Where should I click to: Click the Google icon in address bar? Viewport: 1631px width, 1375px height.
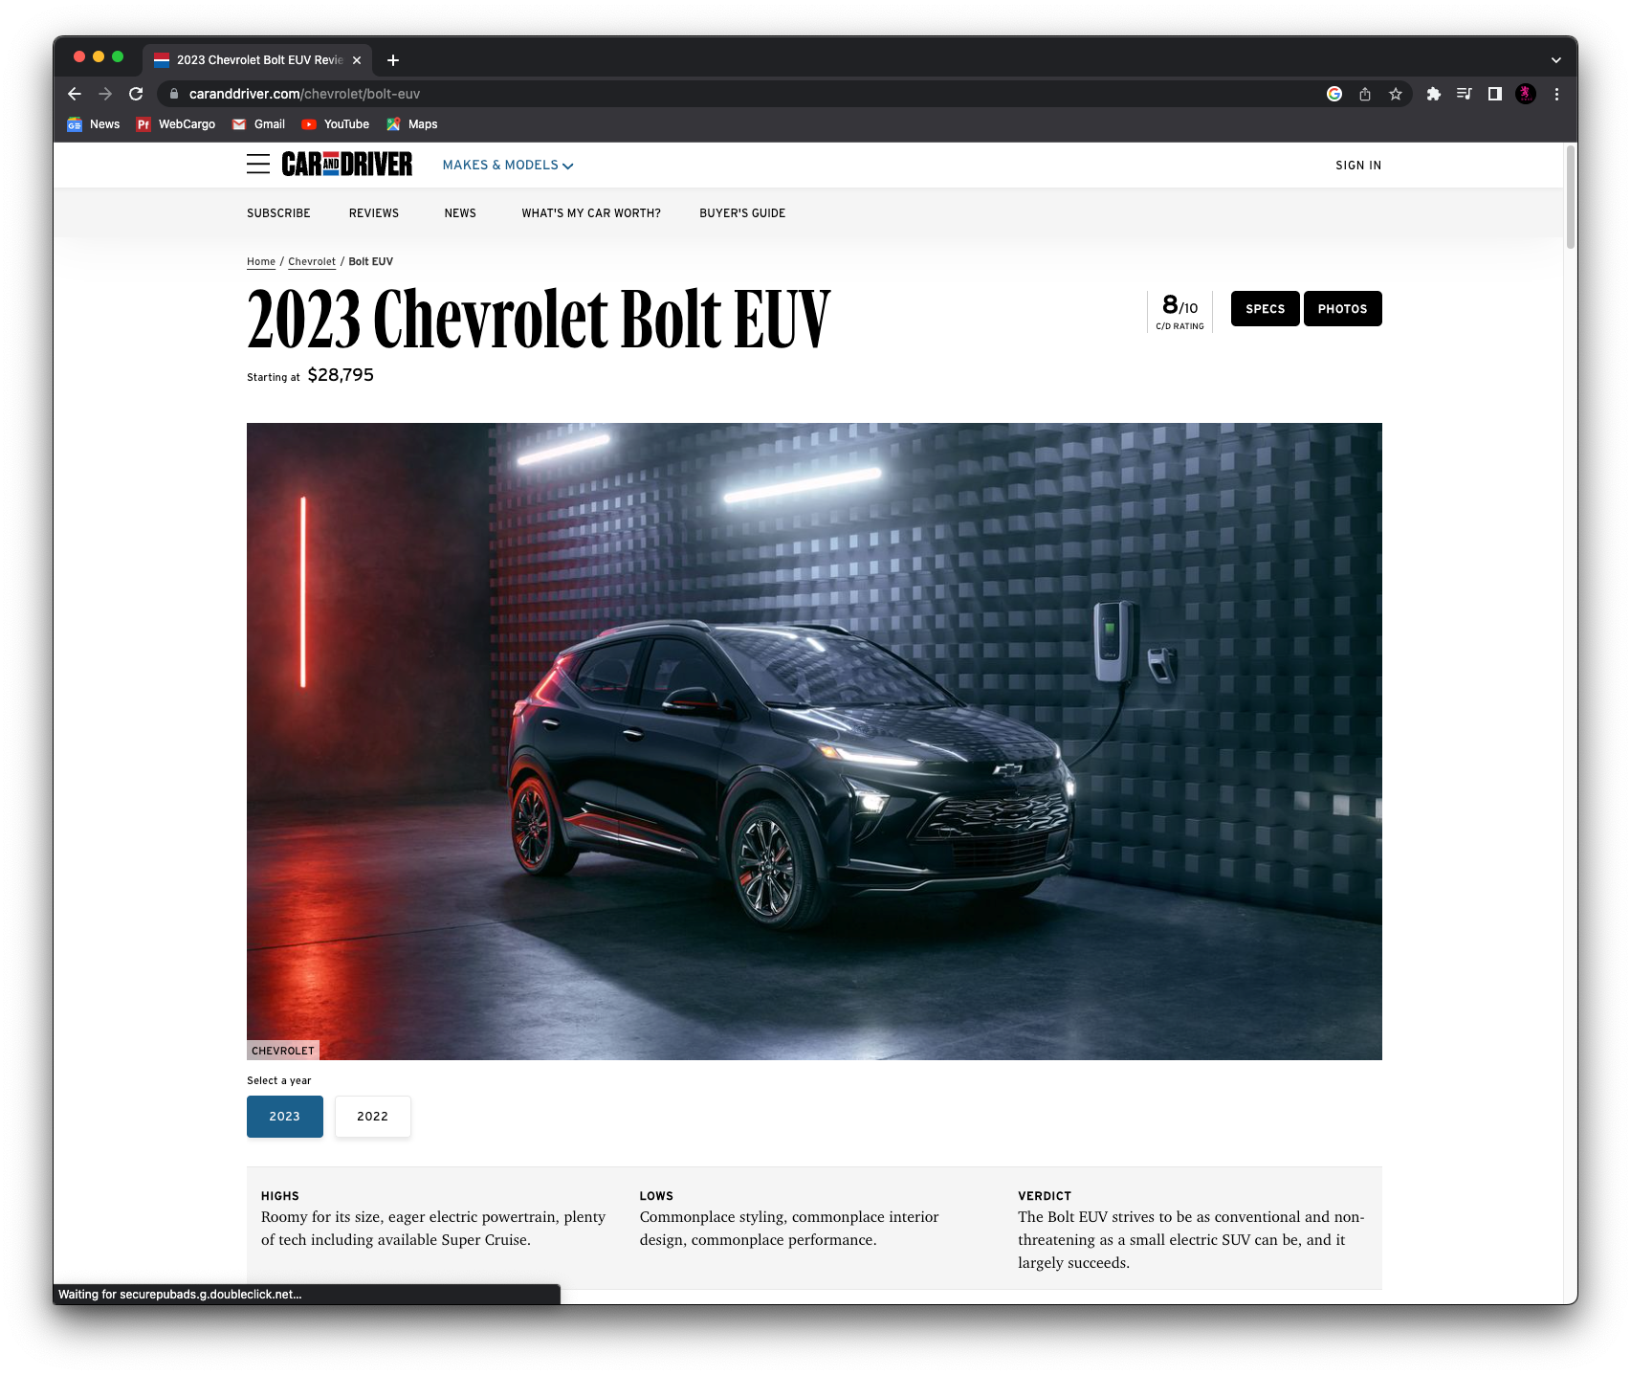point(1334,94)
